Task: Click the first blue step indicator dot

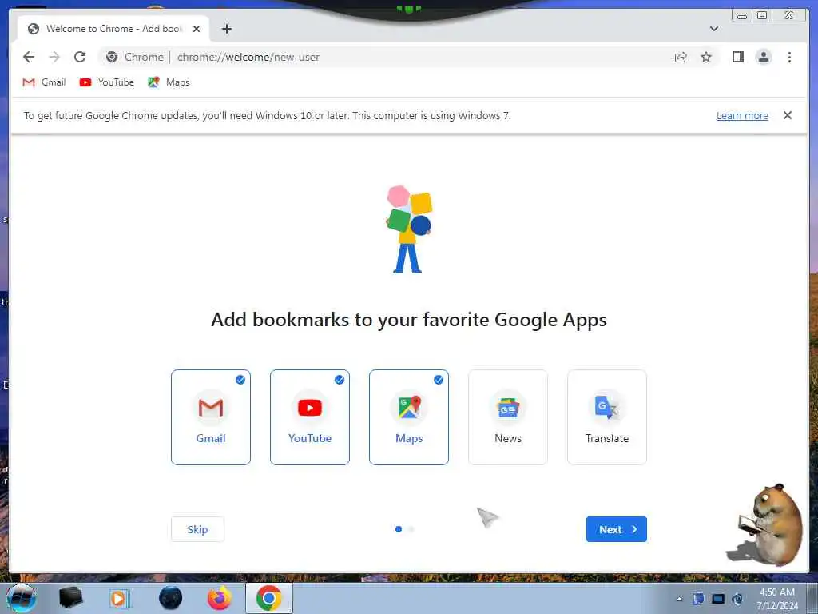Action: pos(399,529)
